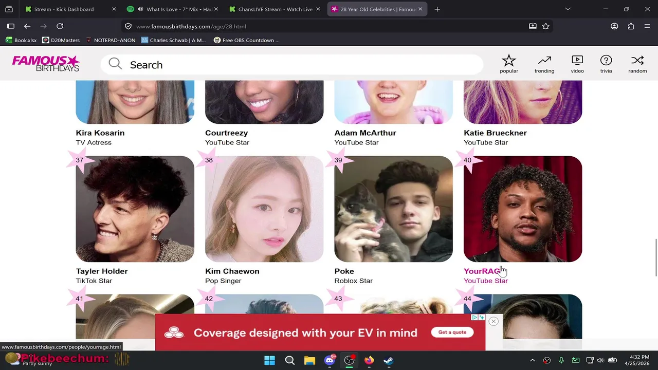Open Tayler Holder's profile photo
The image size is (658, 370).
135,209
